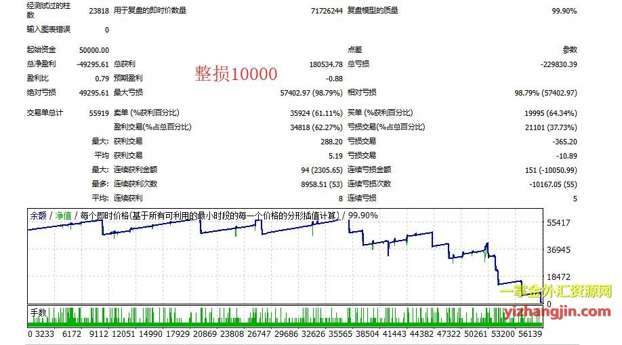Click the 起始资金 value 50000.00
This screenshot has width=622, height=345.
pos(94,49)
